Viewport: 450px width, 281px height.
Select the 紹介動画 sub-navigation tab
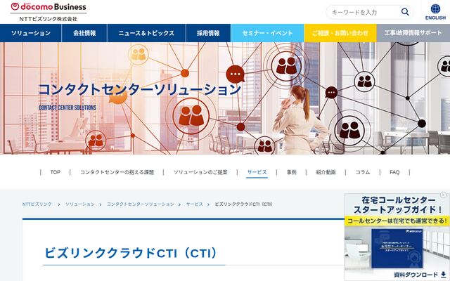326,172
